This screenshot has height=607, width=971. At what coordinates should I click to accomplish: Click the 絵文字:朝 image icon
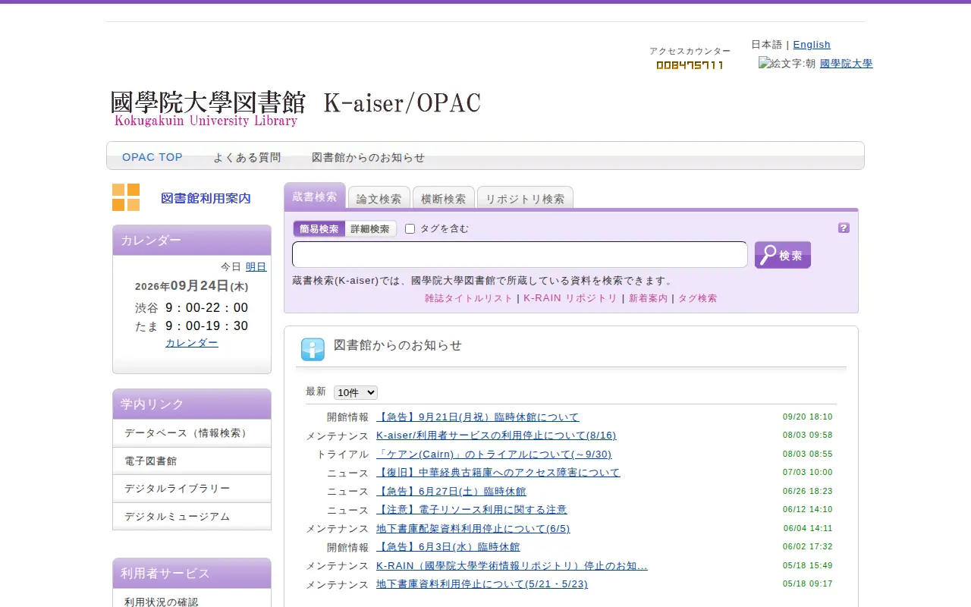click(787, 64)
